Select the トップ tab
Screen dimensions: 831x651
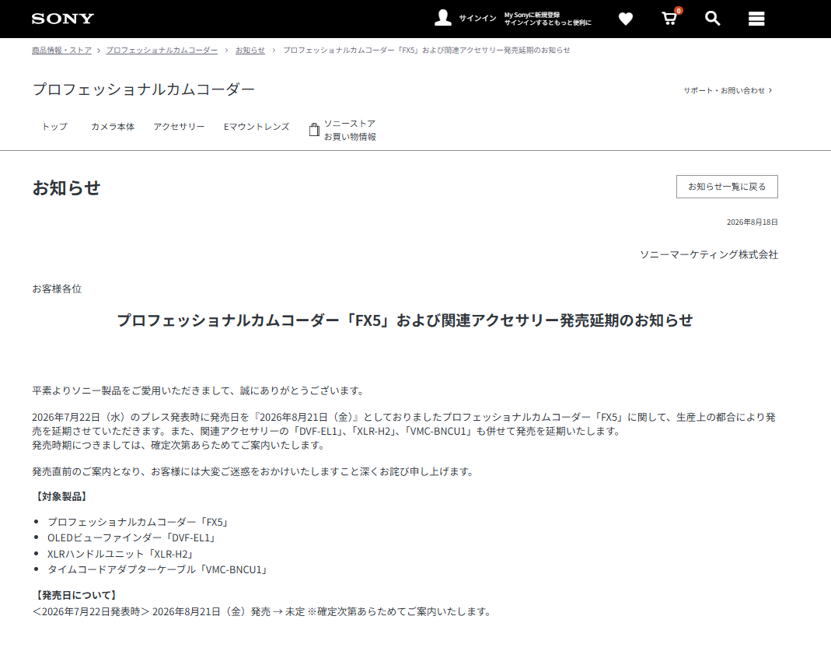click(55, 127)
